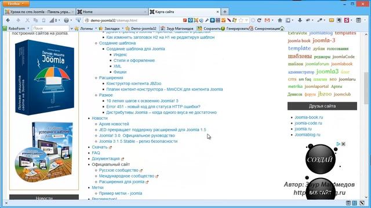This screenshot has width=371, height=208.
Task: Click the red S toolbar icon
Action: (x=347, y=20)
